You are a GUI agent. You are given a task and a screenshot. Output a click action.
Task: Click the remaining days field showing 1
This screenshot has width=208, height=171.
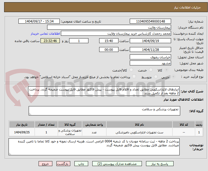coord(79,41)
